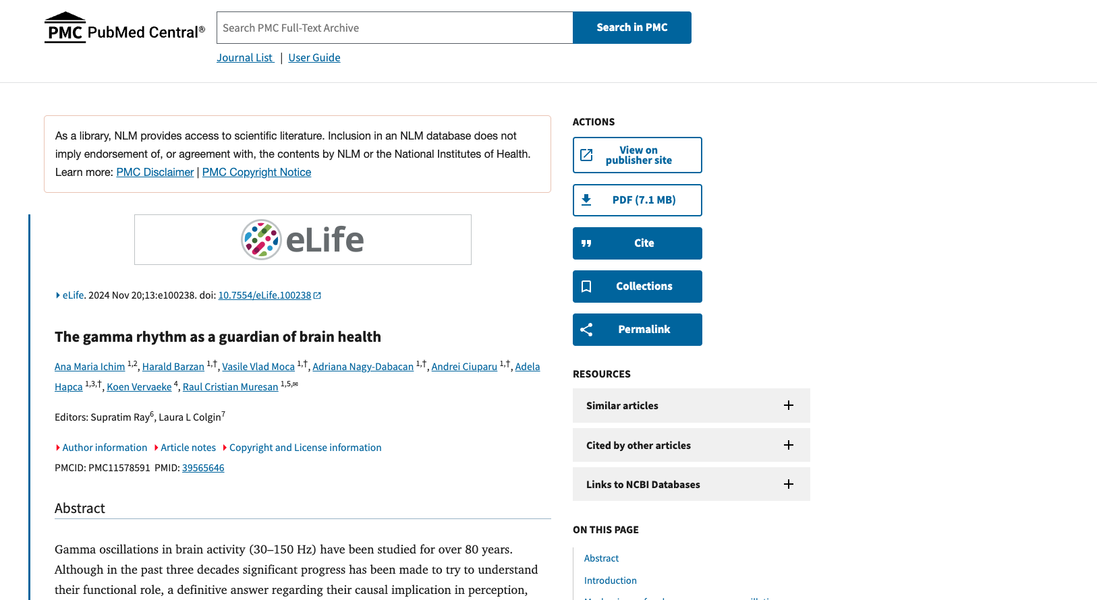Open the Journal List link
Screen dimensions: 1097x600
[x=245, y=58]
